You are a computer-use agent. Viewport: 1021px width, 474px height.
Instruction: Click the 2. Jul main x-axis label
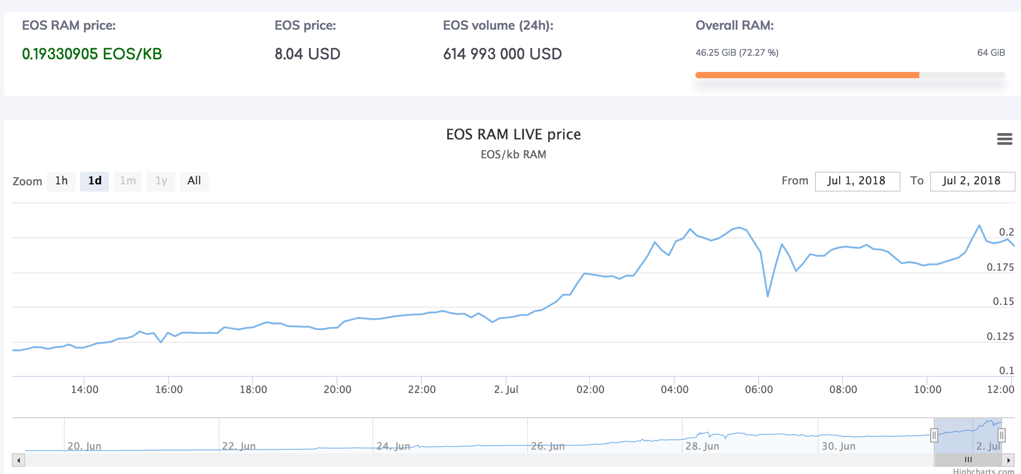506,389
